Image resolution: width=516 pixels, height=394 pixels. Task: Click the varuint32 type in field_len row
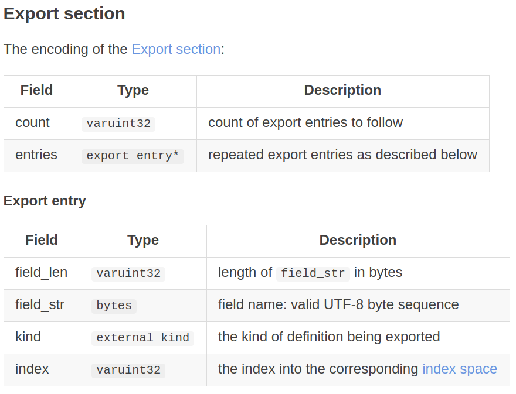(128, 273)
